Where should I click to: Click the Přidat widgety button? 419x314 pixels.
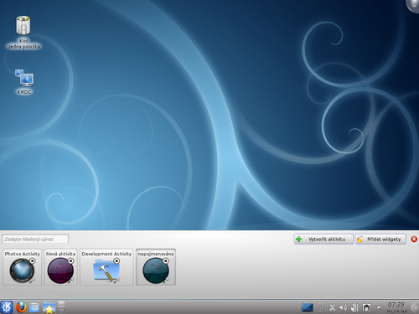pos(380,239)
